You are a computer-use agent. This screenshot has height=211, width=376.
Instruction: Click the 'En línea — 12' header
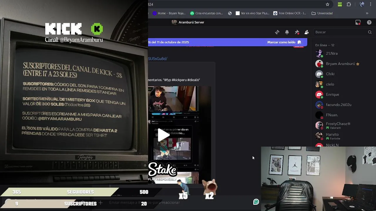(x=325, y=45)
